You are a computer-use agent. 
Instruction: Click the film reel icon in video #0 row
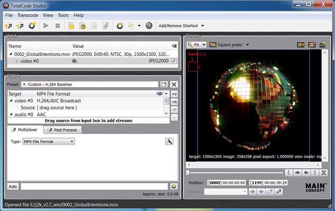point(75,61)
